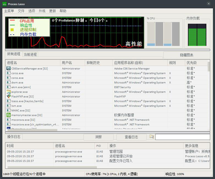Open the 文件 menu
The image size is (215, 179).
pyautogui.click(x=21, y=11)
